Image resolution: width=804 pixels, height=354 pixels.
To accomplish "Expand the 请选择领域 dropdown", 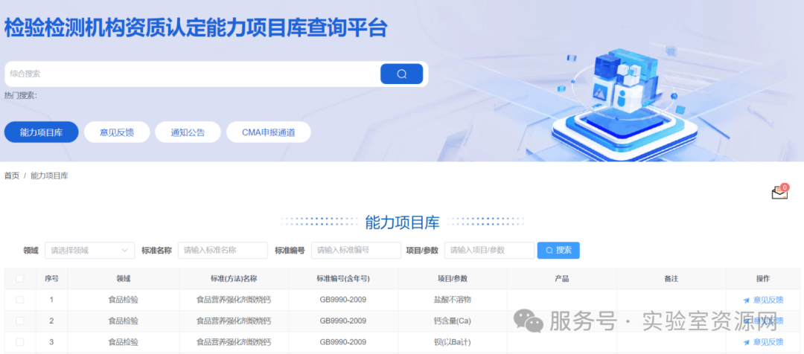I will [89, 251].
